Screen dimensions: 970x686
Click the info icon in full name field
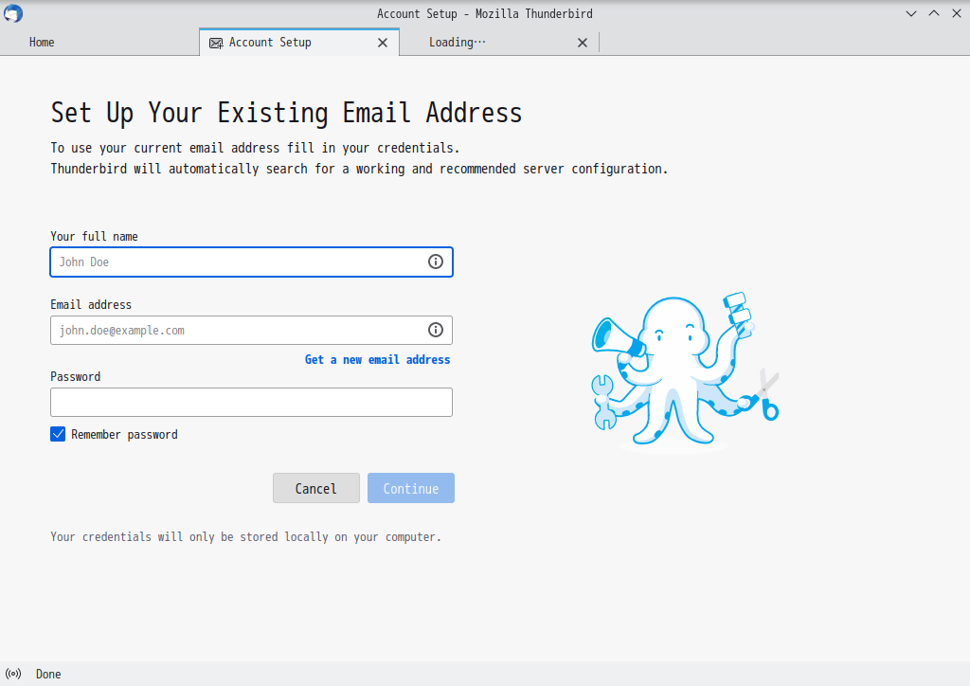click(x=436, y=262)
